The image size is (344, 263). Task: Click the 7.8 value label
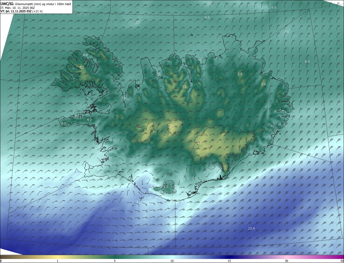[x=286, y=32]
